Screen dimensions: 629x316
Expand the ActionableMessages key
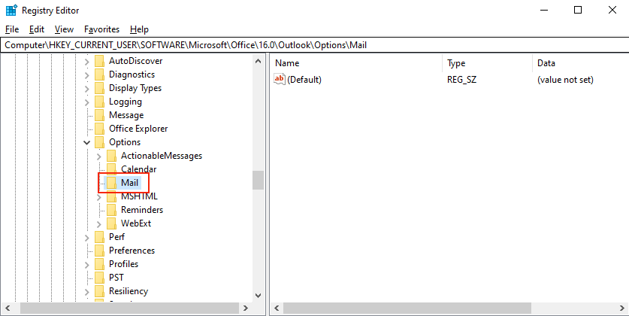tap(99, 156)
